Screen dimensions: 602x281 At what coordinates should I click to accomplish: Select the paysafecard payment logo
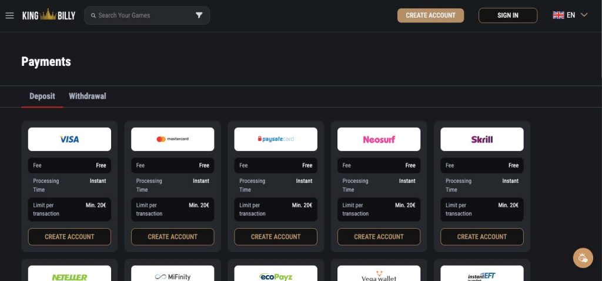pyautogui.click(x=276, y=139)
